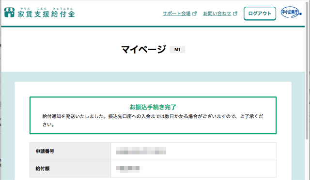This screenshot has height=180, width=310.
Task: Click the blurred 申請番号 value cell
Action: pyautogui.click(x=194, y=151)
